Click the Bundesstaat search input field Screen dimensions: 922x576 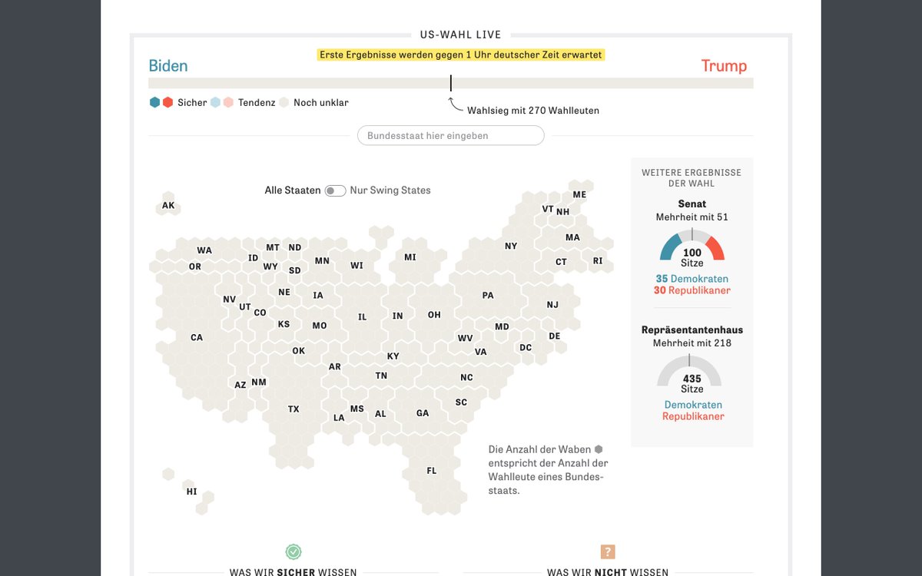[450, 136]
